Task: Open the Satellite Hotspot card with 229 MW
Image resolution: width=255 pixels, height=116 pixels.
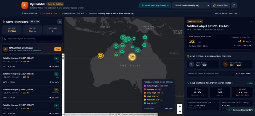Action: 31,78
